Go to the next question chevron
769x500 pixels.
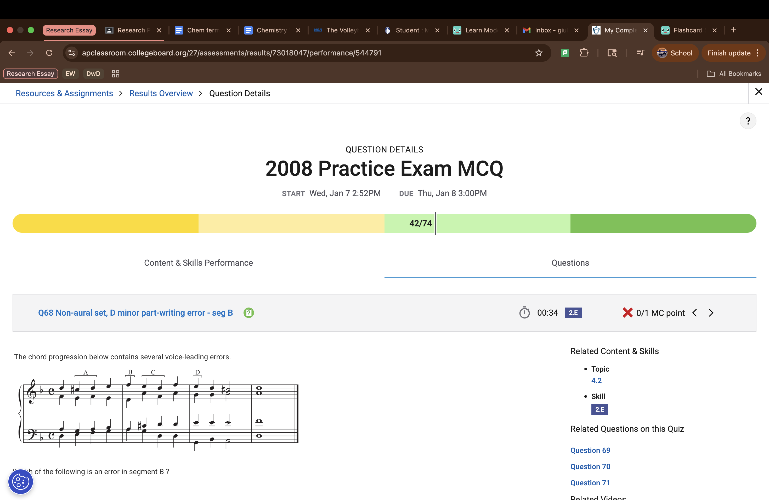[711, 313]
